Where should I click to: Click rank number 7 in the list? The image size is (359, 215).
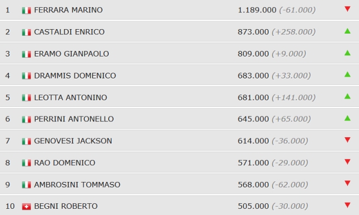coord(7,141)
